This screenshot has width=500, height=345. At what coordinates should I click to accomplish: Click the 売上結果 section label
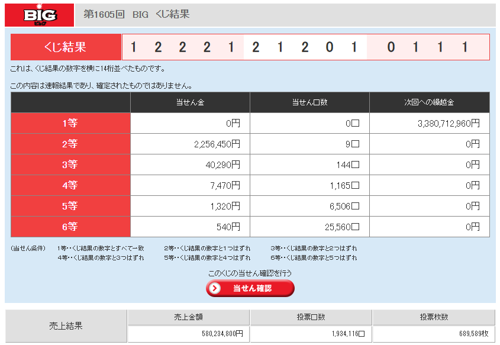tap(66, 326)
